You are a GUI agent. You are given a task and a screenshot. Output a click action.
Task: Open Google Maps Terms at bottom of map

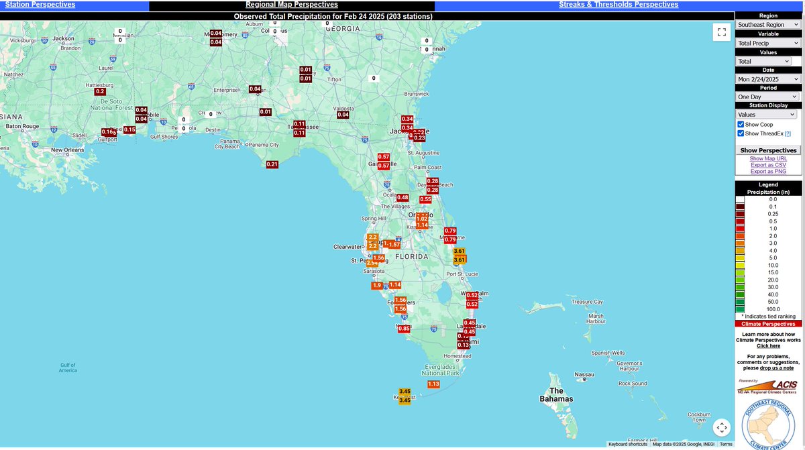[x=726, y=444]
